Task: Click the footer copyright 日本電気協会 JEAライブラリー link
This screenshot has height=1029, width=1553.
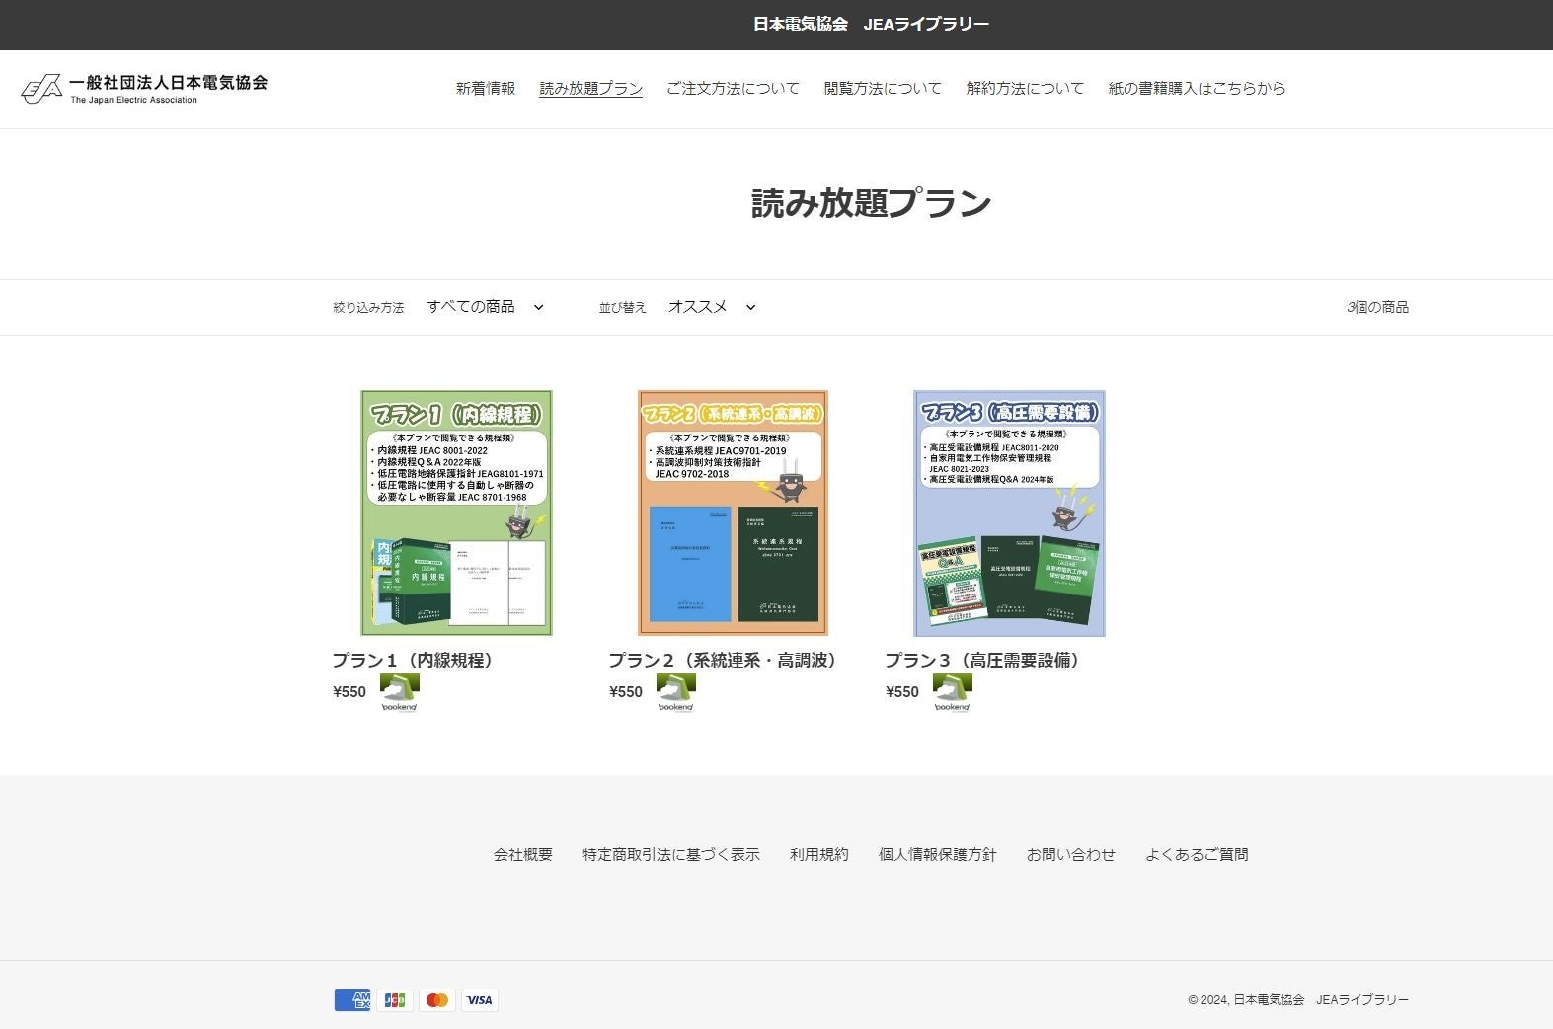Action: [1321, 1000]
